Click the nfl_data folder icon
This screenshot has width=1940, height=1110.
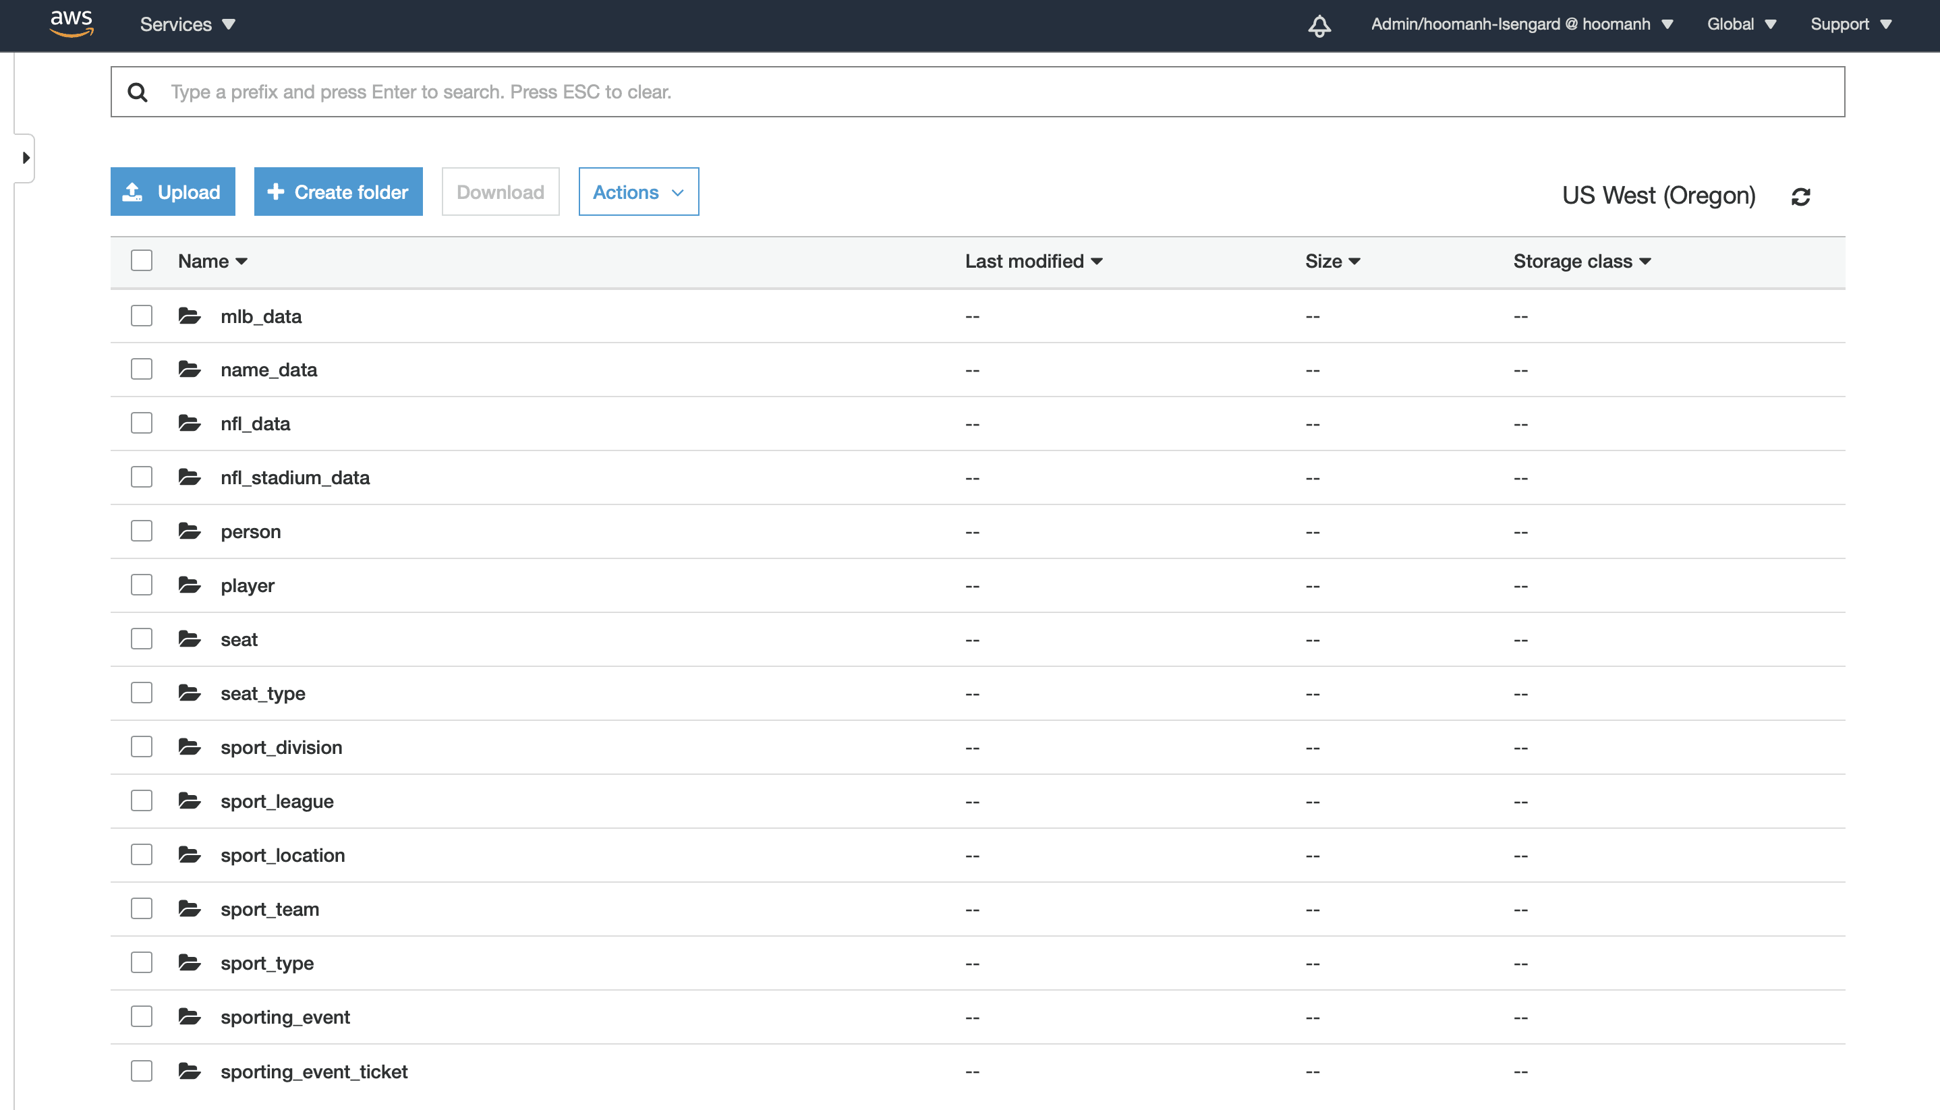[x=189, y=423]
